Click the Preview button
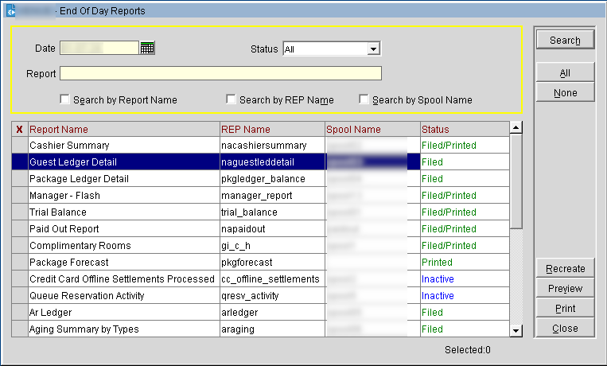 click(565, 288)
